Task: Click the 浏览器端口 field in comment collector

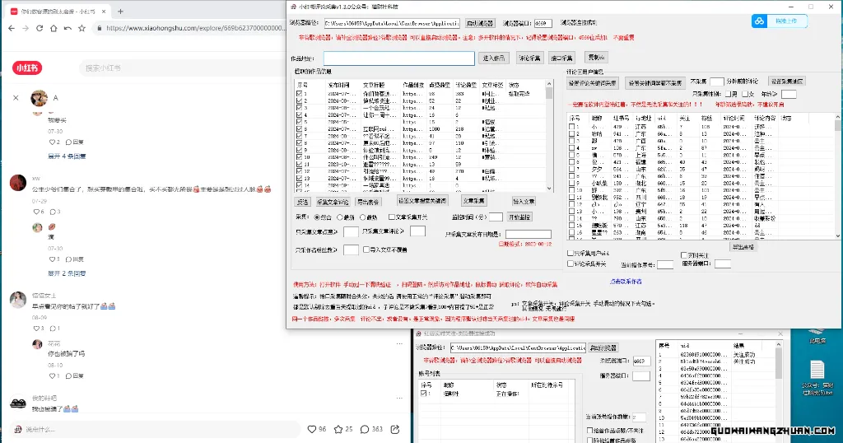Action: coord(543,23)
